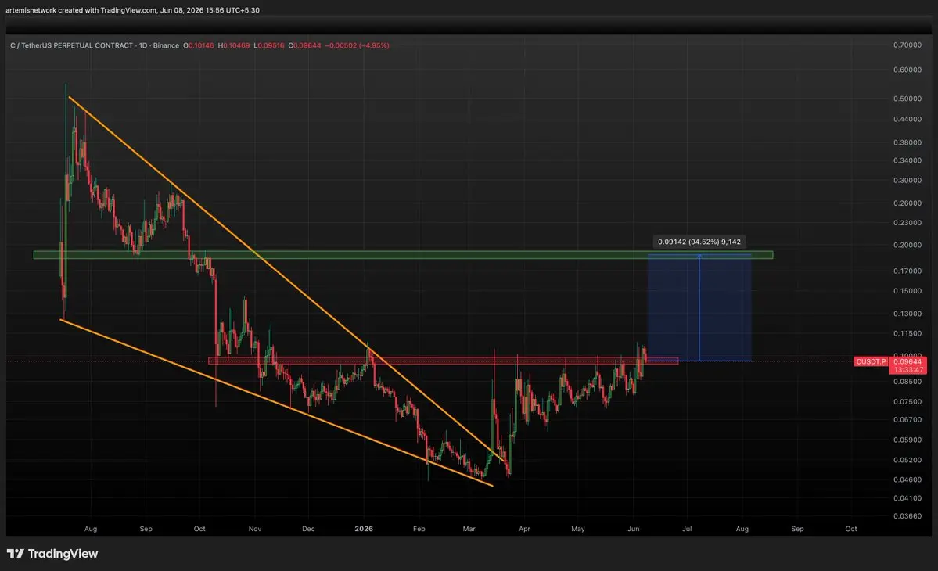The image size is (938, 571).
Task: Click the CUSDT.P symbol tag on price axis
Action: coord(871,361)
